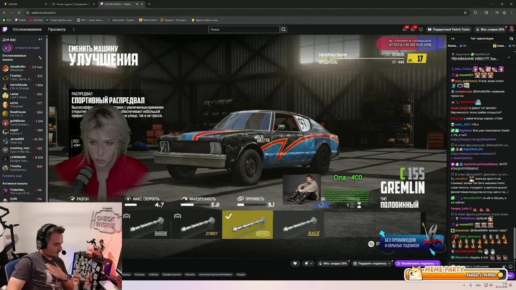This screenshot has height=290, width=516.
Task: Switch to the Колесо удачи tab
Action: (x=73, y=4)
